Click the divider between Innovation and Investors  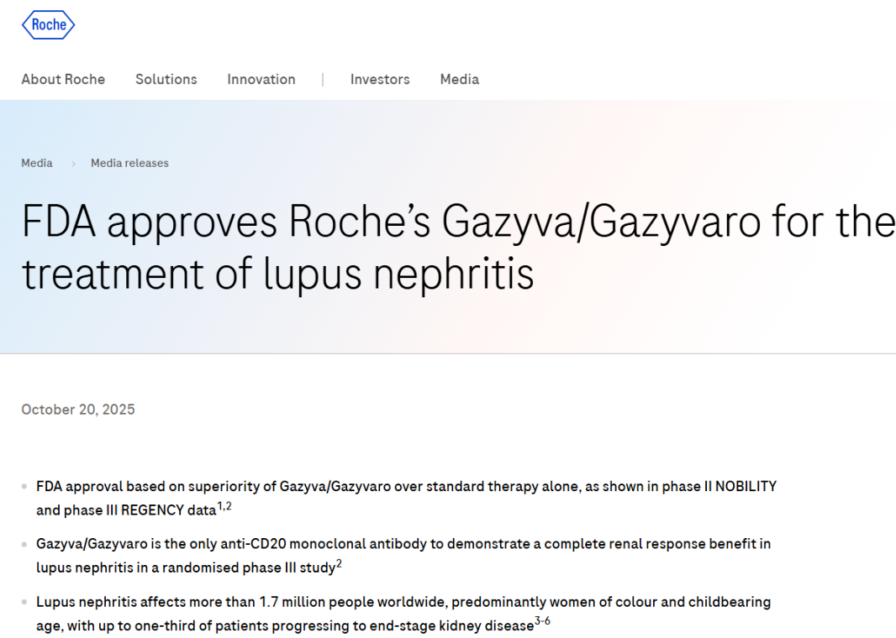[x=323, y=80]
